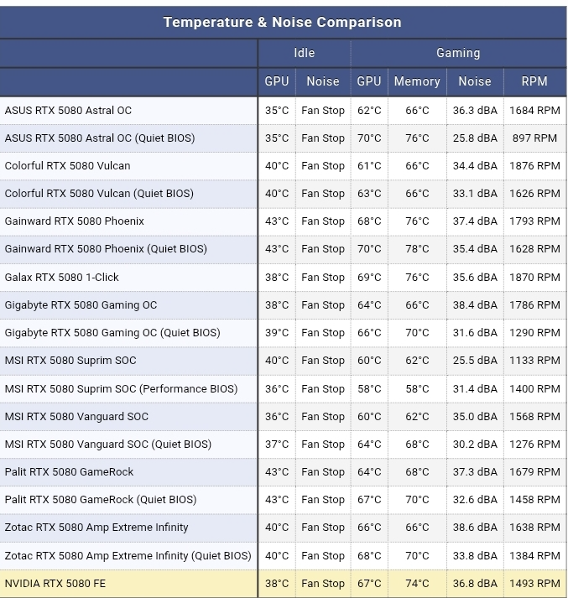Click Zotac RTX 5080 Amp Extreme Infinity name
Image resolution: width=568 pixels, height=598 pixels.
tap(96, 527)
